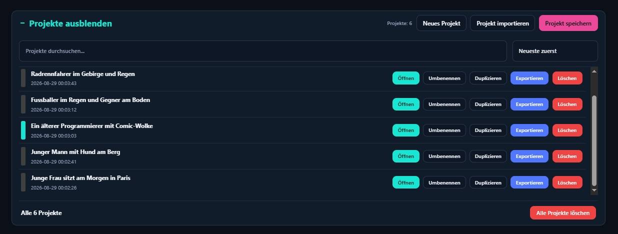Export Junger Mann mit Hund am Berg
Screen dimensions: 618x234
529,156
